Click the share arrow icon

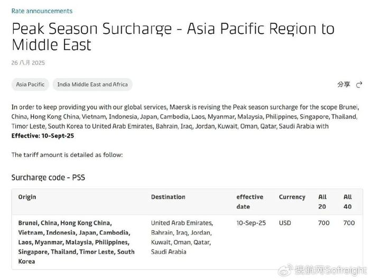point(359,84)
